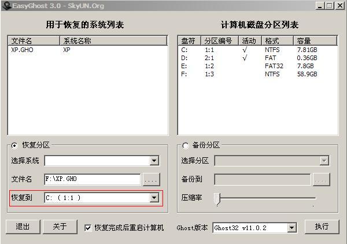Click the 文件名 input field with F:\XP.GHO

(93, 179)
